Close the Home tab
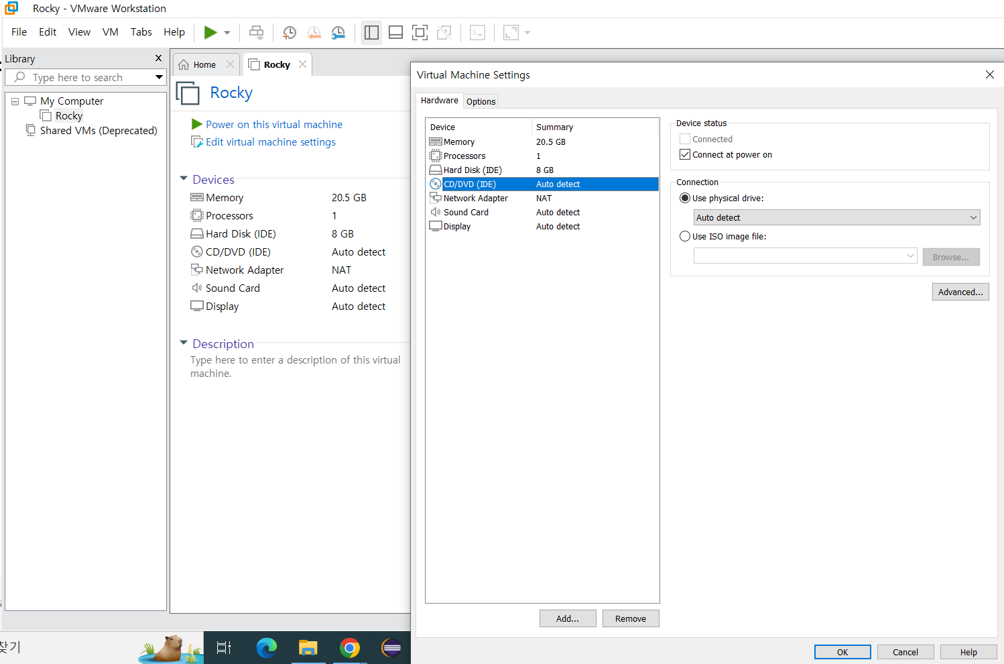The width and height of the screenshot is (1004, 664). tap(230, 64)
